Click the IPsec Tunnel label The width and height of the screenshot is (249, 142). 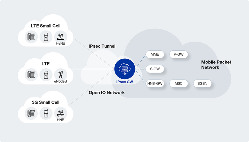pyautogui.click(x=102, y=46)
